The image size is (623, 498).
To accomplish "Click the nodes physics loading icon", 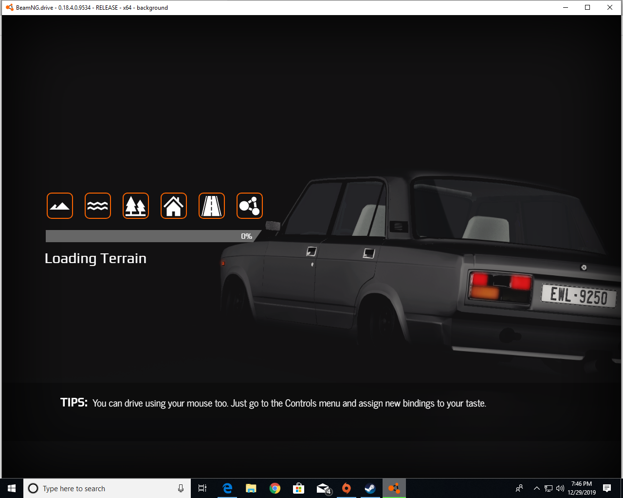I will [x=250, y=206].
